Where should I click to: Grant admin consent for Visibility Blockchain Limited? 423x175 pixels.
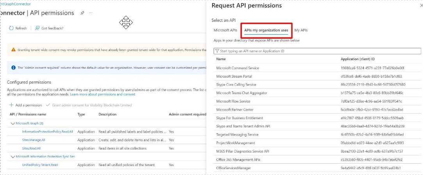[x=89, y=105]
